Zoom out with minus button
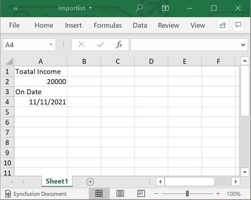The width and height of the screenshot is (251, 200). coord(156,194)
